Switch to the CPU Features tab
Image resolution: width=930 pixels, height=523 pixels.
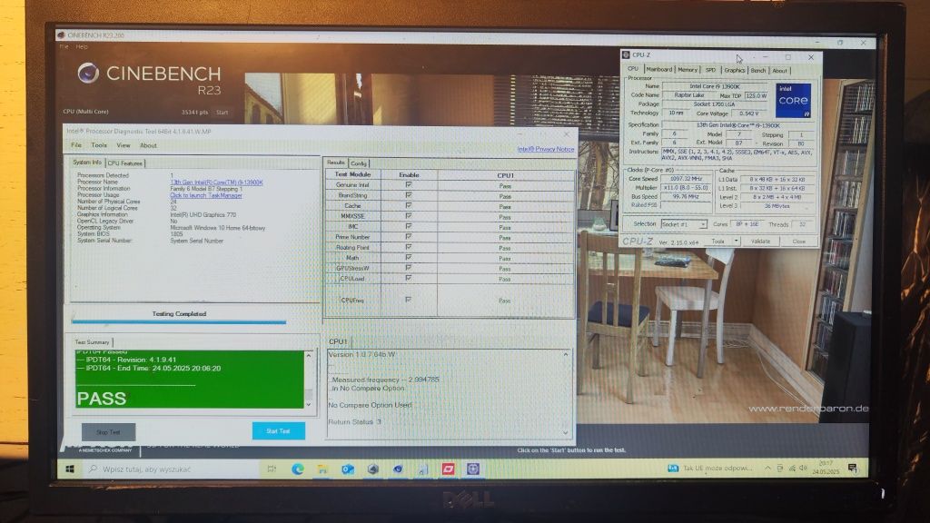click(x=125, y=163)
